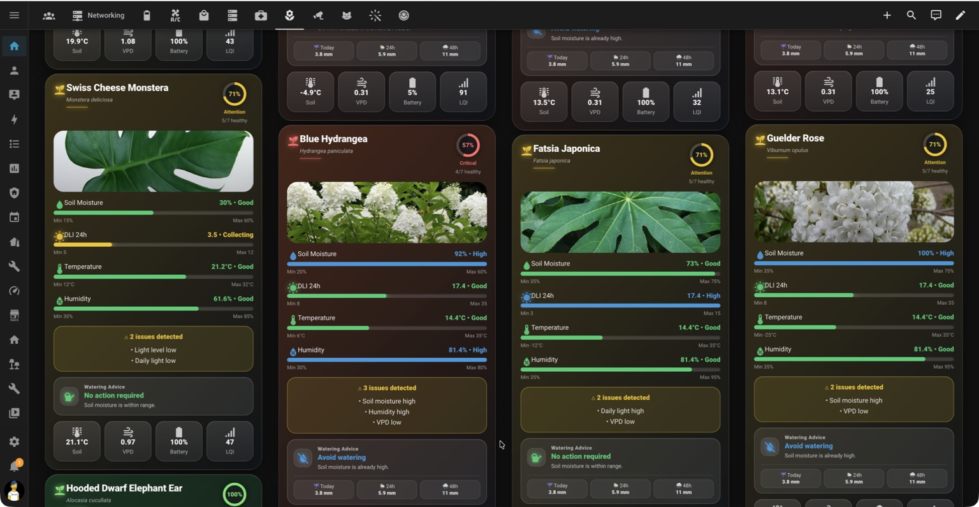Open the gauge speedometer icon in sidebar
This screenshot has width=979, height=507.
[14, 291]
